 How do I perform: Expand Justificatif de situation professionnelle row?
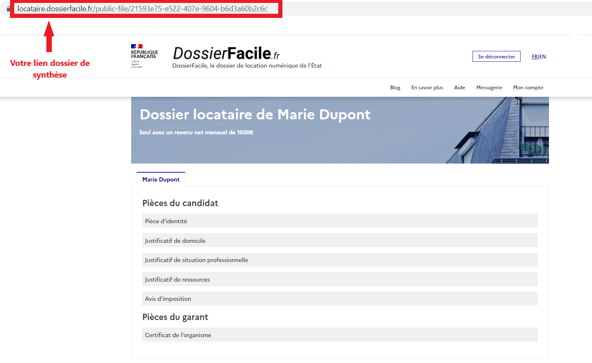(340, 260)
